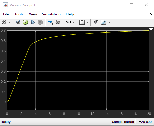The image size is (154, 126).
Task: Expand the zoom tool dropdown arrow
Action: pos(74,22)
